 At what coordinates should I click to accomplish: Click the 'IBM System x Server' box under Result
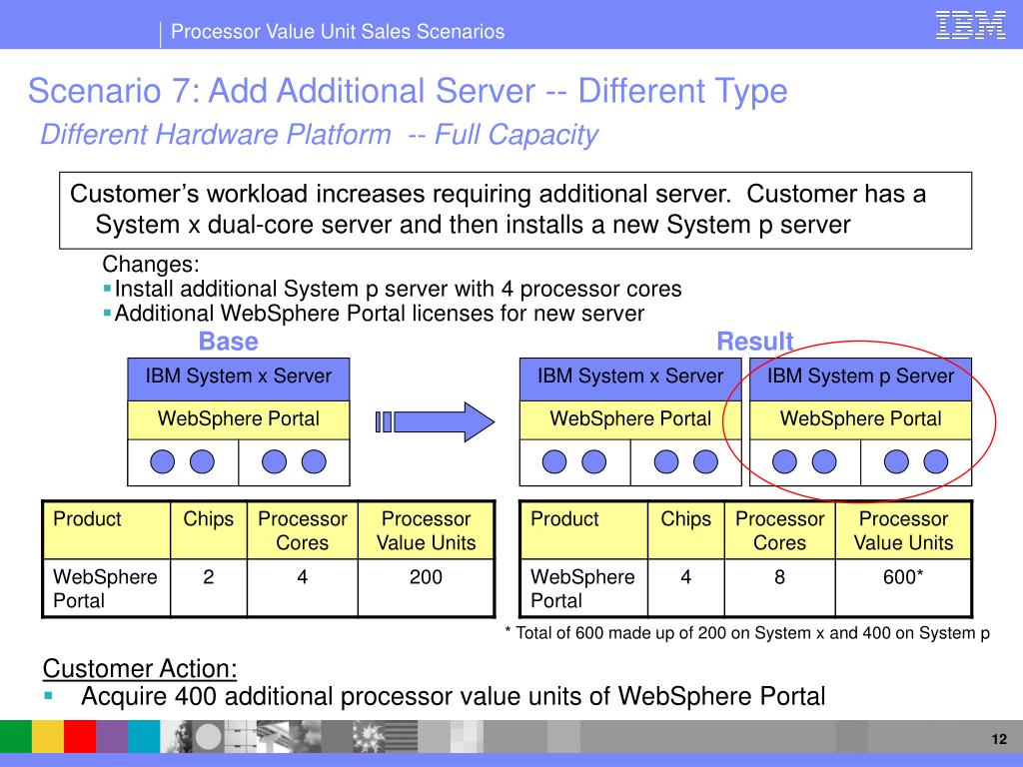tap(630, 379)
